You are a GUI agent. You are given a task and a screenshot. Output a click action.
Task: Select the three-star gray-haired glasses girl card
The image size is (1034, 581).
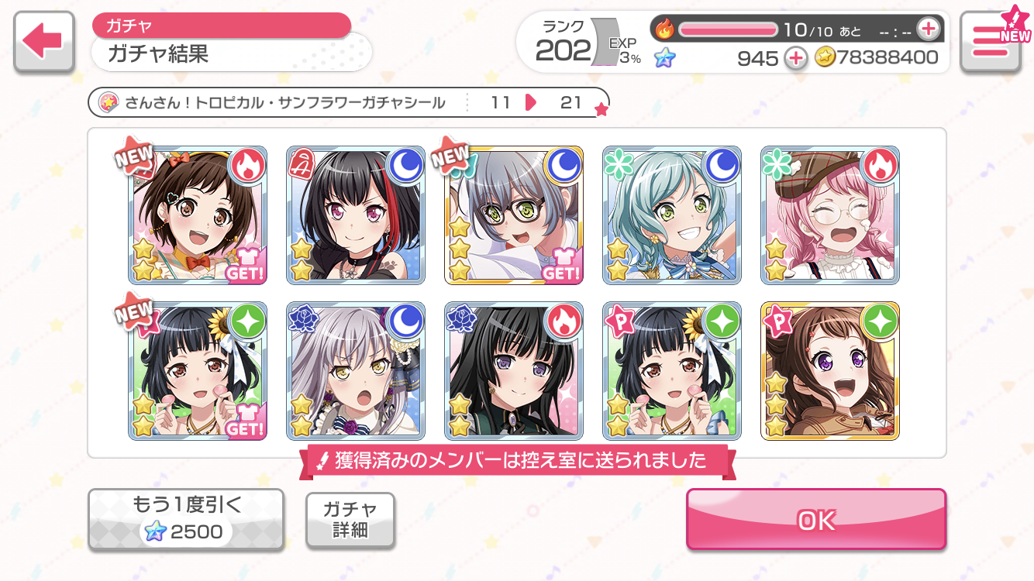514,215
